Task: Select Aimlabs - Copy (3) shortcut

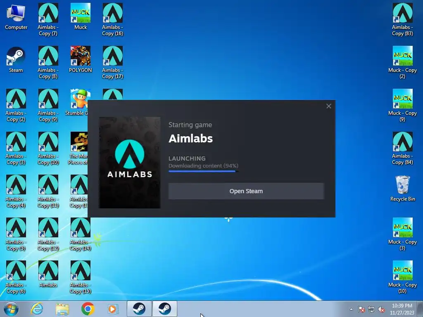Action: pyautogui.click(x=16, y=148)
